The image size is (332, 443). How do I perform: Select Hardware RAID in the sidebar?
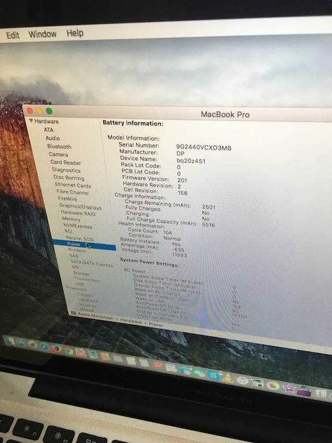coord(78,213)
